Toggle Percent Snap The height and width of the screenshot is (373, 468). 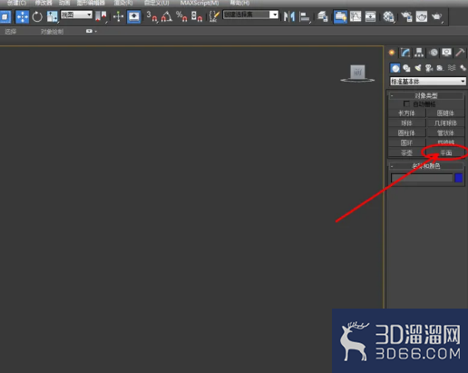point(181,16)
